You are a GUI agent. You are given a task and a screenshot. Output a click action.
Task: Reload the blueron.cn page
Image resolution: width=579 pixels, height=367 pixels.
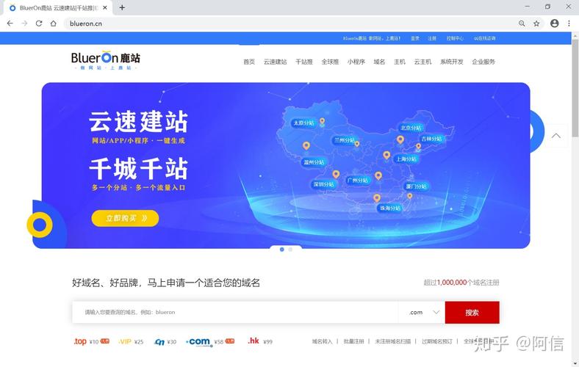(x=39, y=23)
